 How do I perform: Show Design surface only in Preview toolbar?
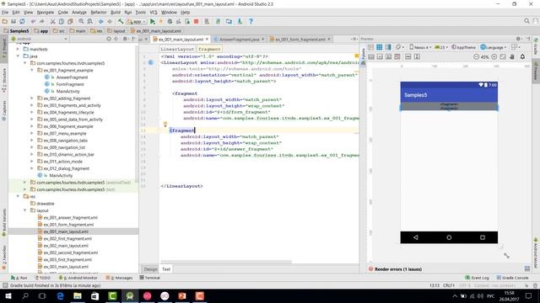(x=370, y=47)
